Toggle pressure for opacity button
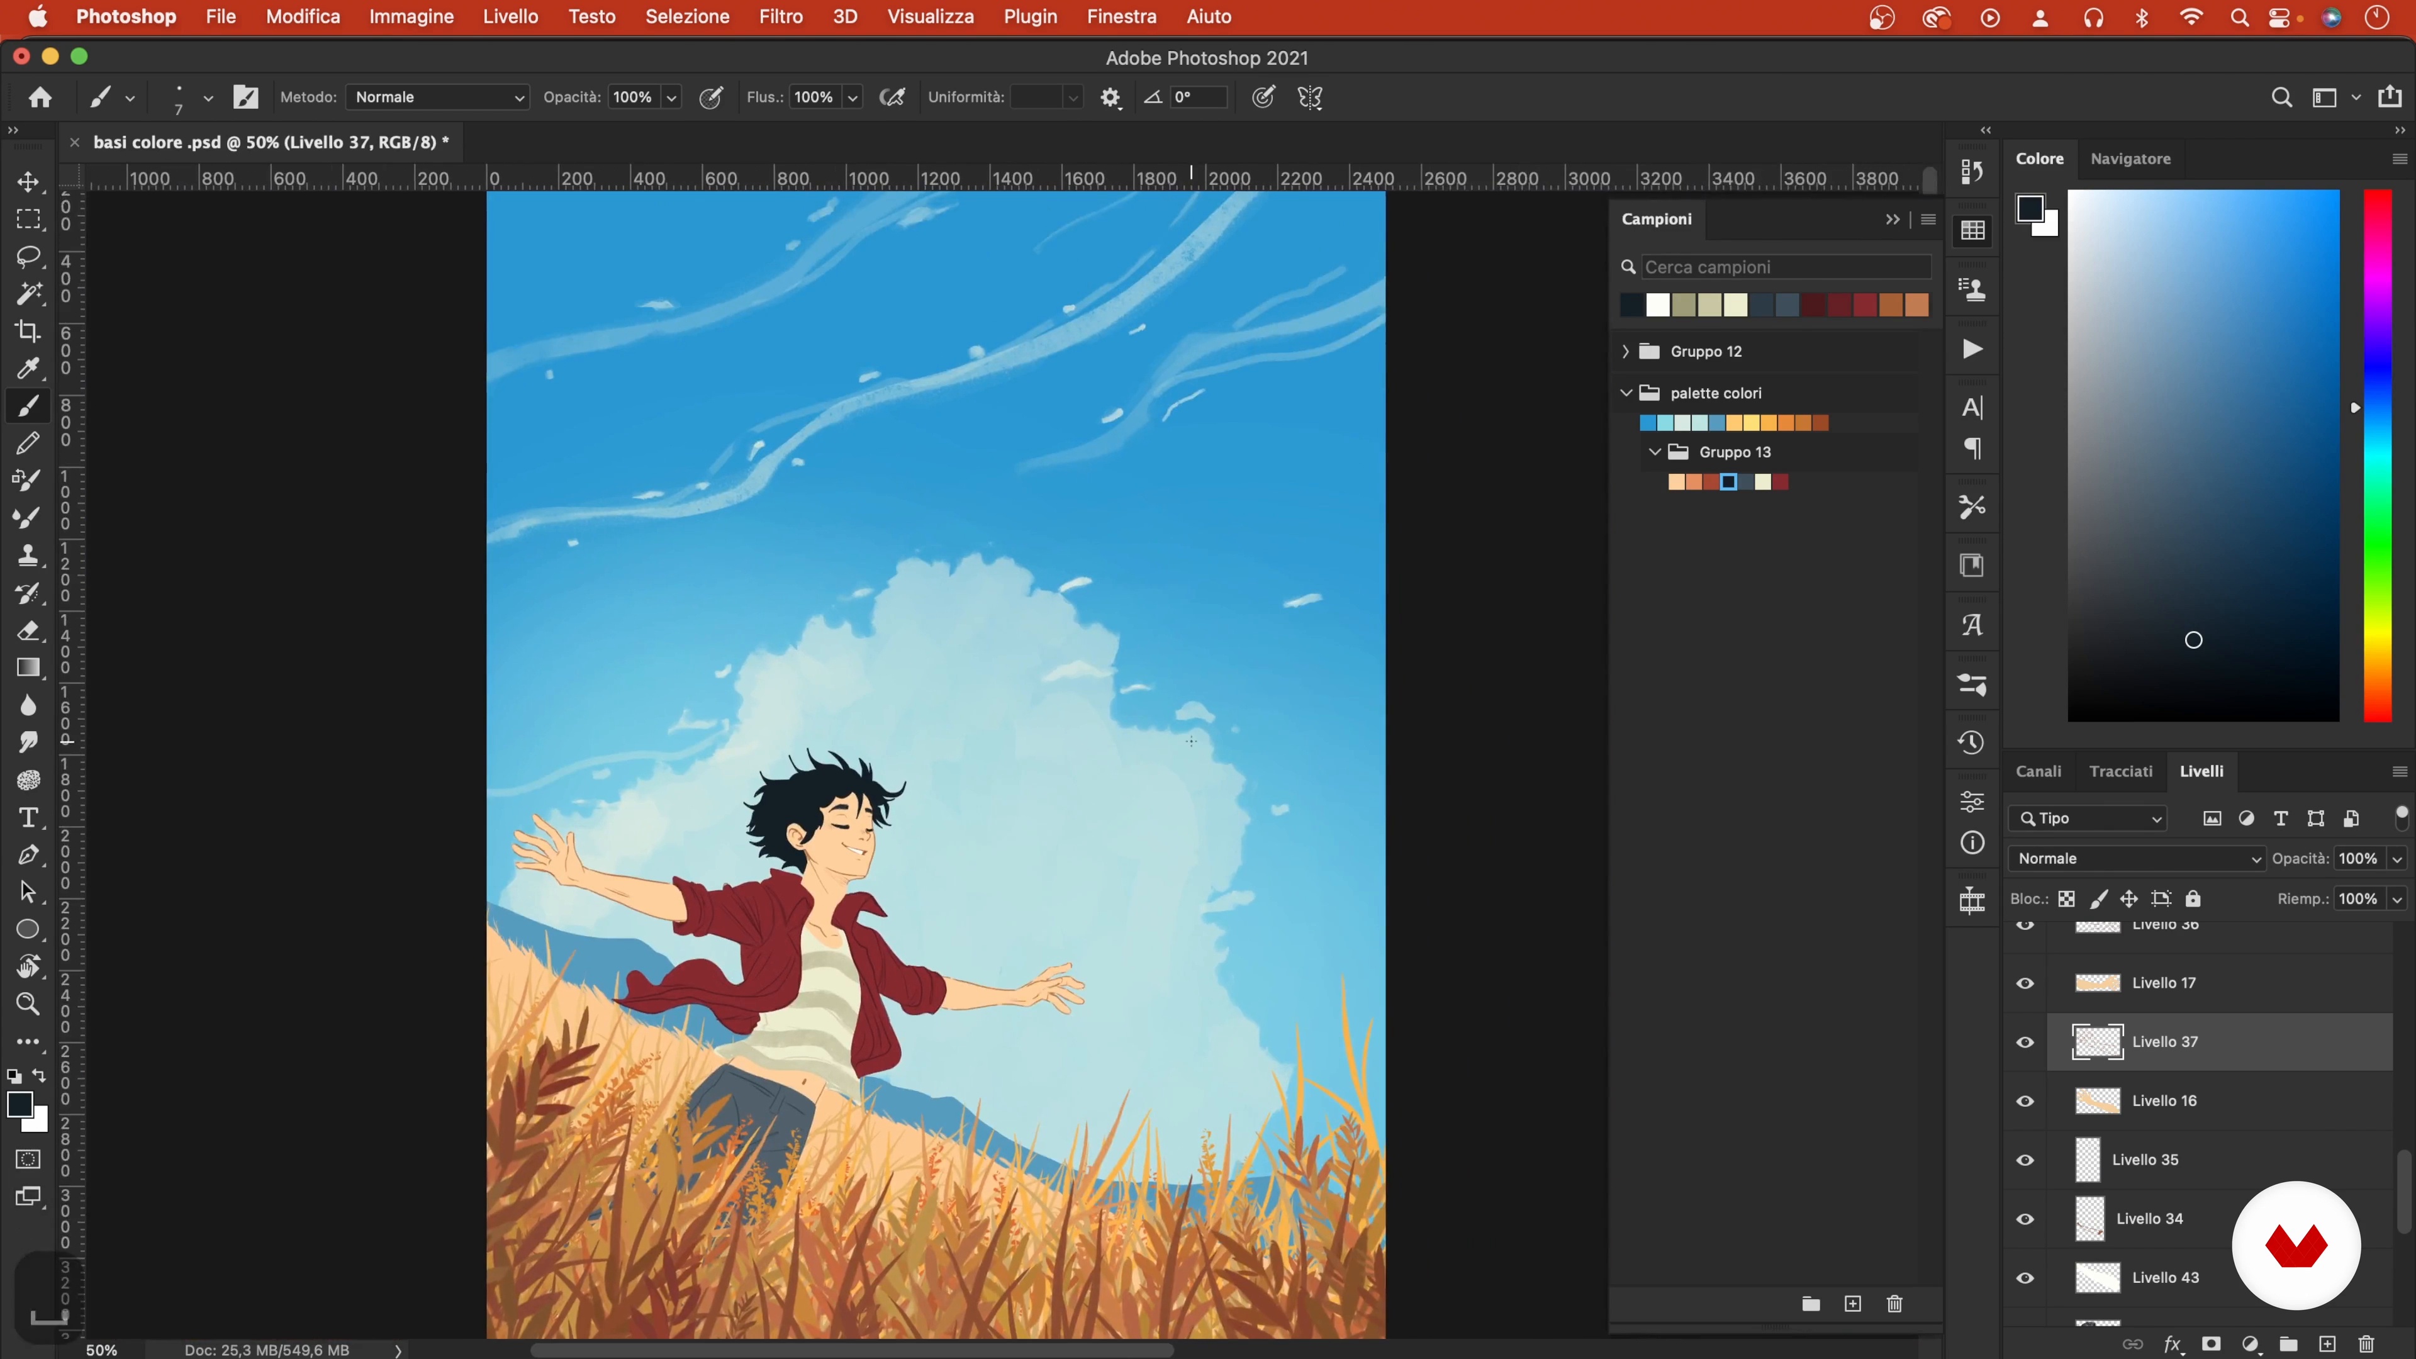 (x=711, y=98)
